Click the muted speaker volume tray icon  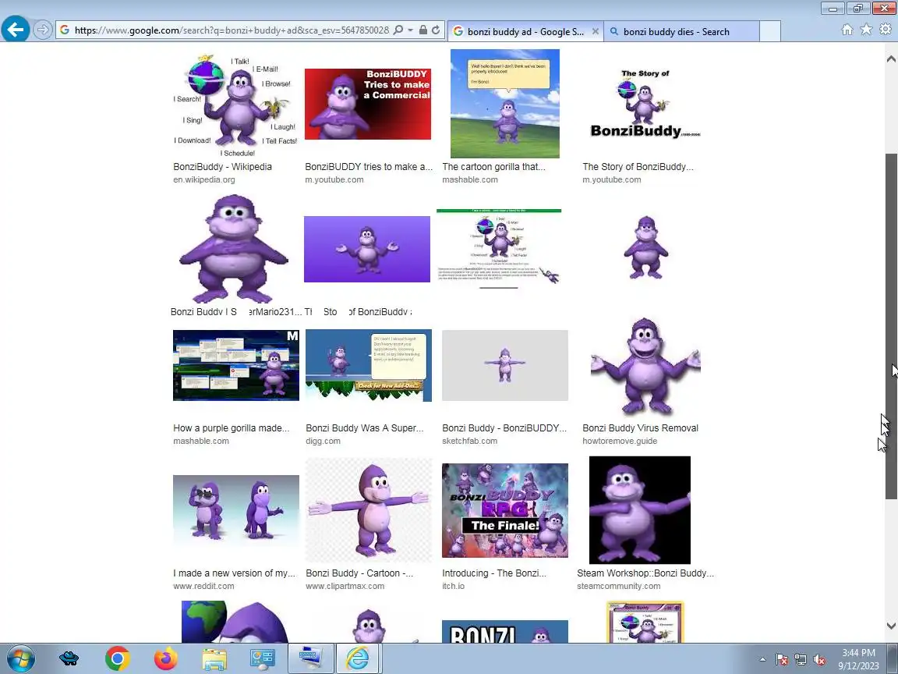819,660
